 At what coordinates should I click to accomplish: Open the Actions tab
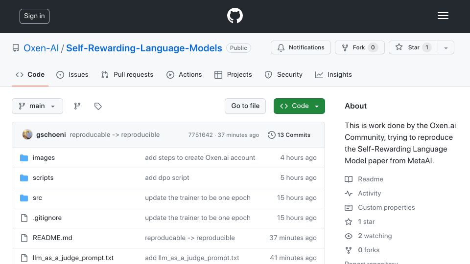[x=184, y=74]
